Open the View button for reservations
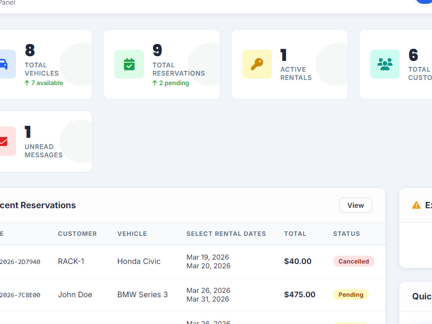The image size is (432, 324). click(356, 205)
